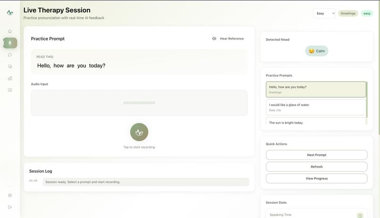Play reference audio with Hear Reference
Screen dimensions: 380x218
coord(228,39)
